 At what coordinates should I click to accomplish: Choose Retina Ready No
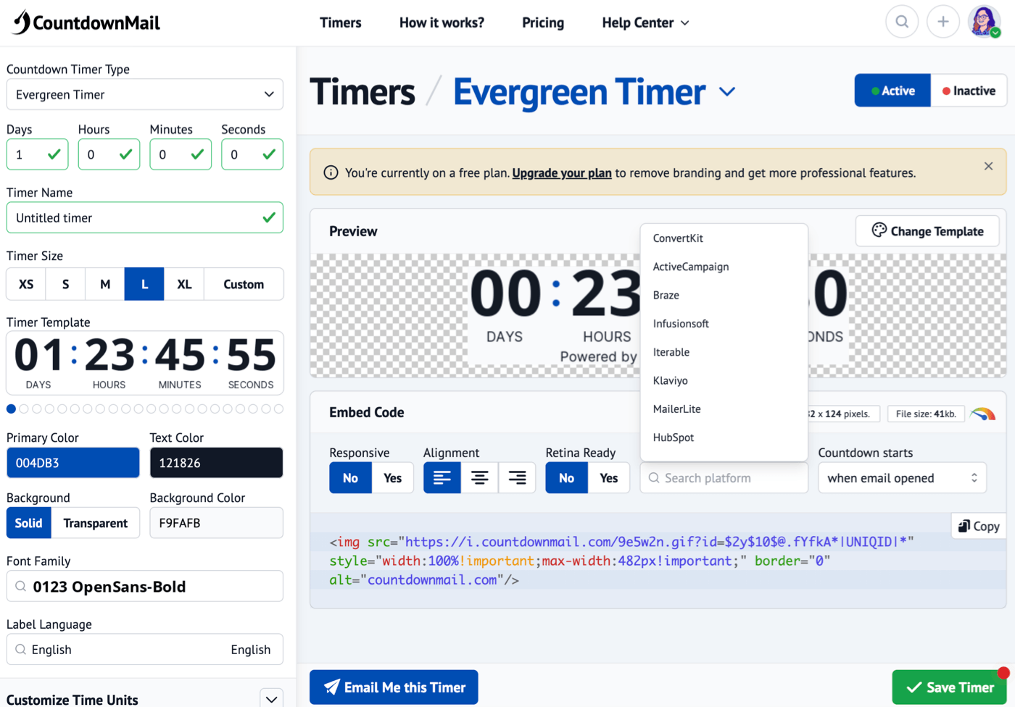pyautogui.click(x=567, y=478)
